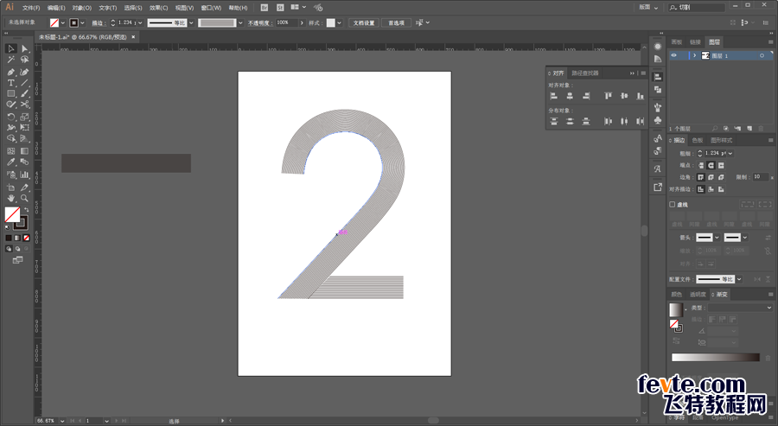Select the Line Segment tool
778x426 pixels.
(24, 83)
